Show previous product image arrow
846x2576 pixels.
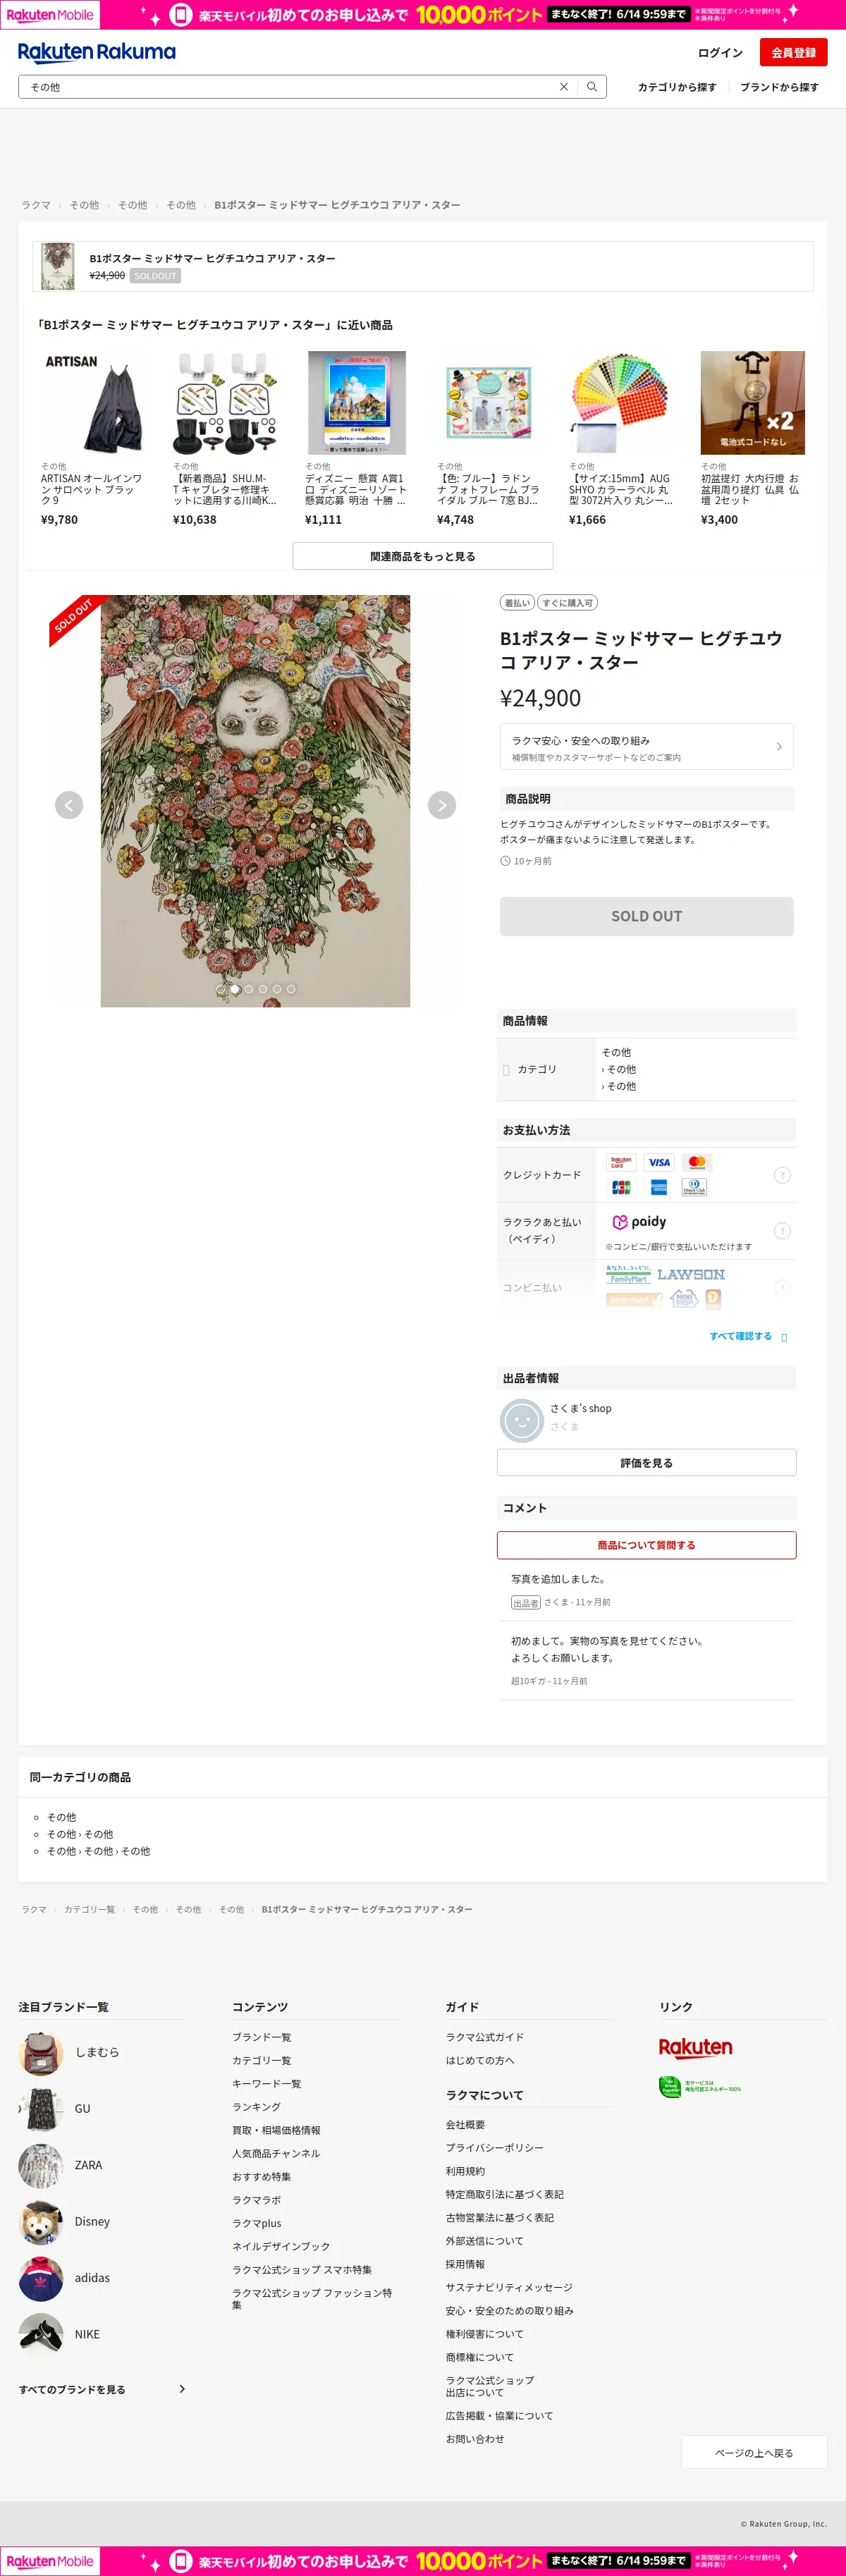69,805
